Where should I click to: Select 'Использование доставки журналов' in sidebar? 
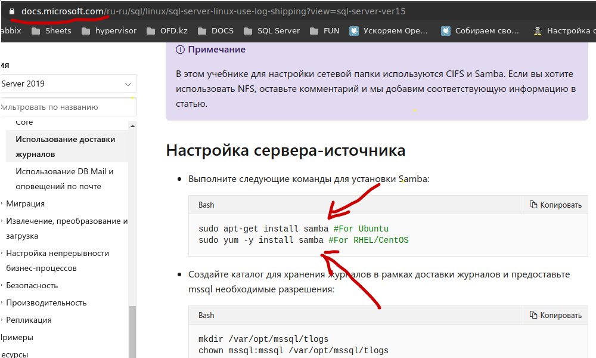[x=67, y=146]
